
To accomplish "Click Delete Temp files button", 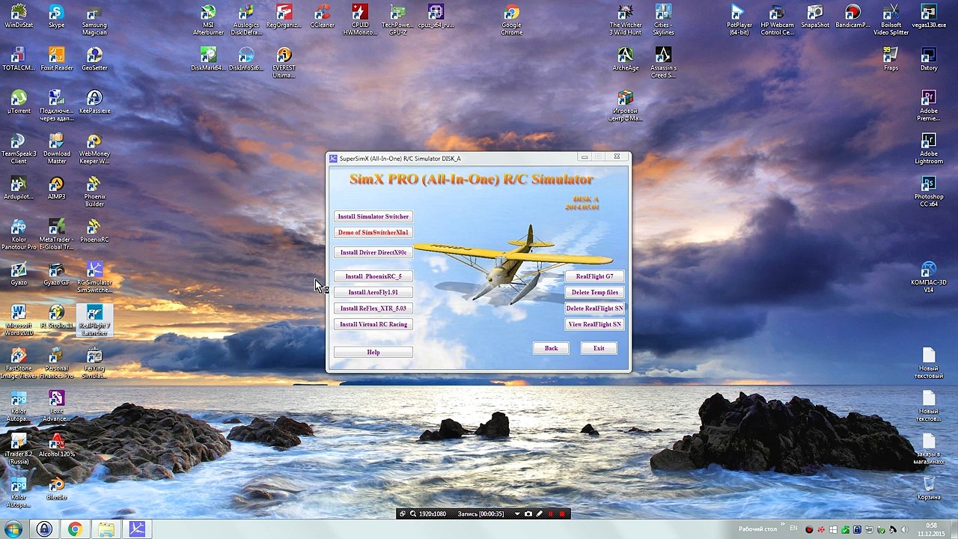I will pyautogui.click(x=594, y=292).
